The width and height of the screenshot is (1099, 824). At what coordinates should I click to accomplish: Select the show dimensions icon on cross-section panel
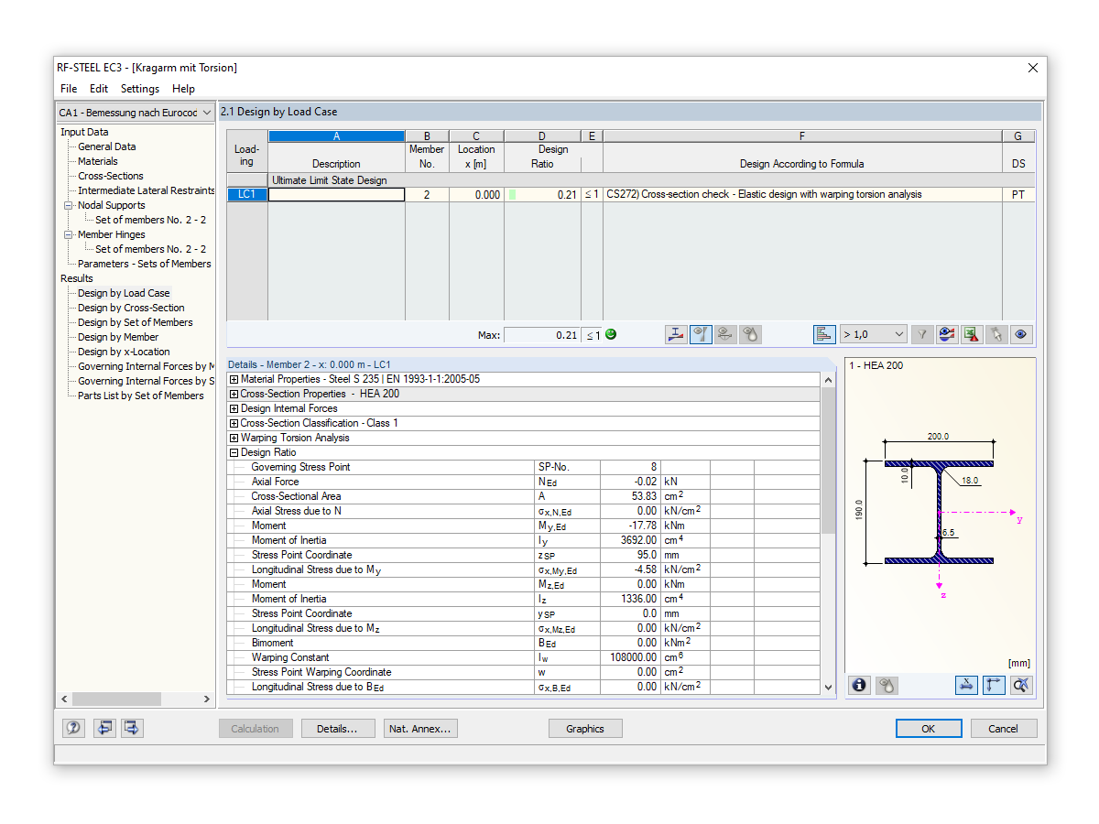(x=967, y=685)
